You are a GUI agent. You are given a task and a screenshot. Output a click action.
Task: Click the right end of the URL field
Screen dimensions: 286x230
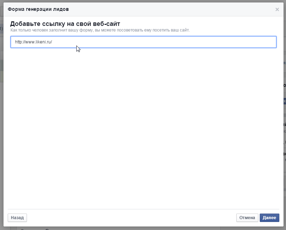click(x=270, y=42)
